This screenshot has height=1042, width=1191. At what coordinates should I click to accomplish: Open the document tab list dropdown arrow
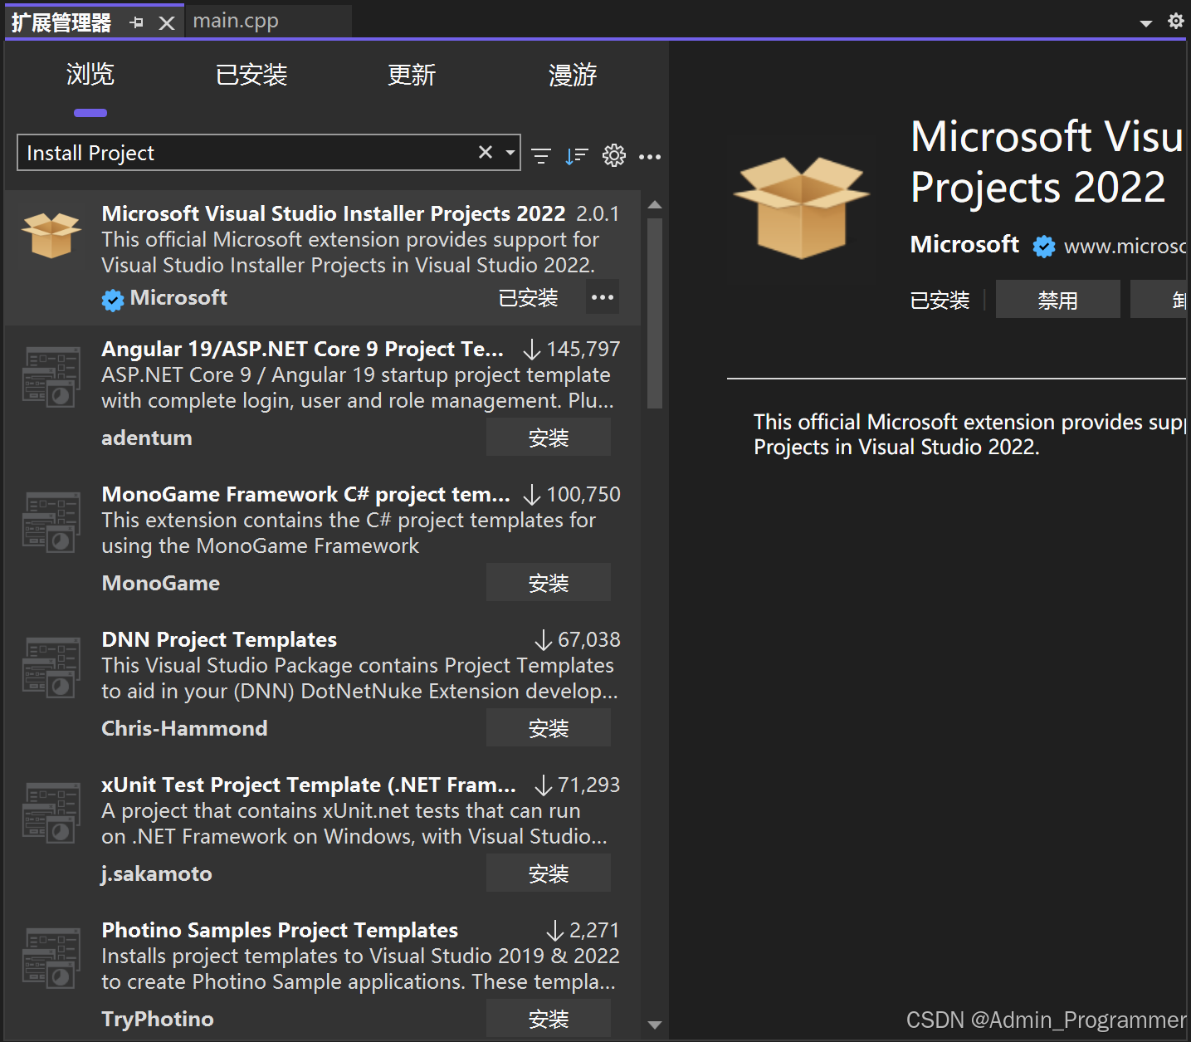coord(1146,23)
